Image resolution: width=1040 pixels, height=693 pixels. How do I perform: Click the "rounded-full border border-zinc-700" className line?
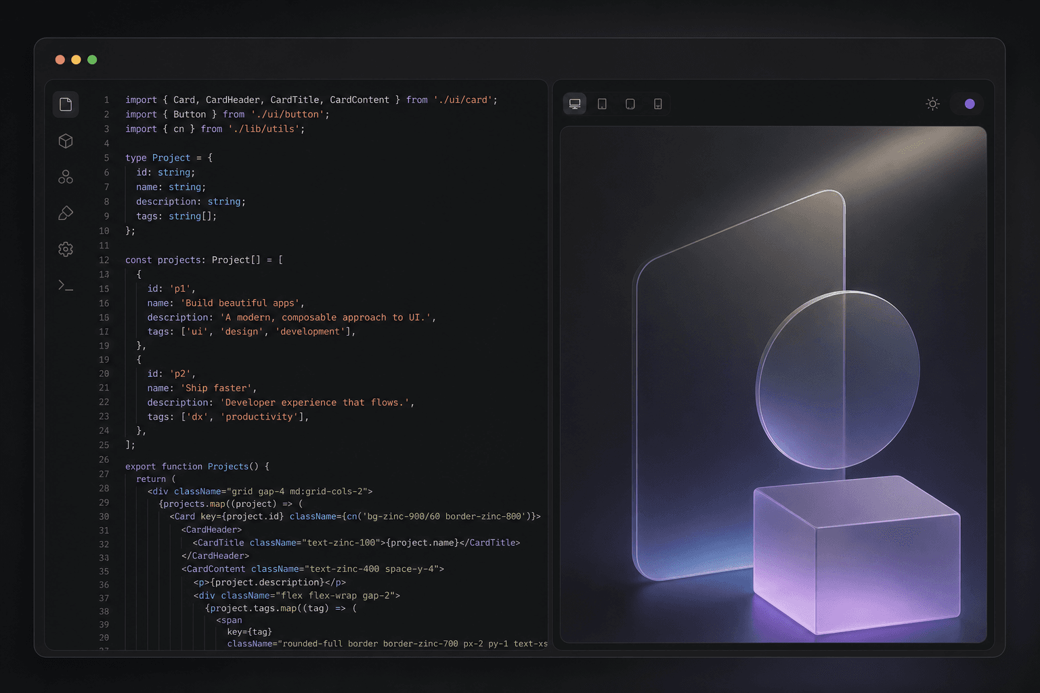click(387, 644)
